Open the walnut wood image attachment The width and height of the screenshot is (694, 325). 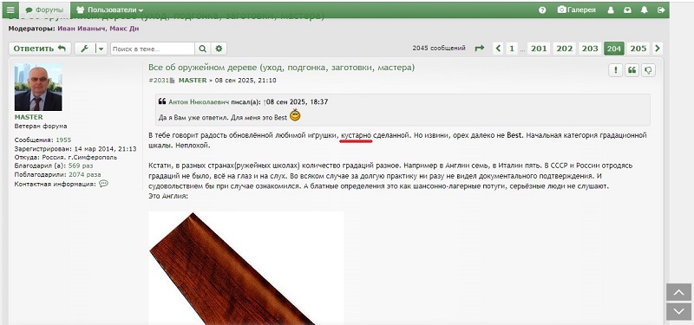point(246,268)
